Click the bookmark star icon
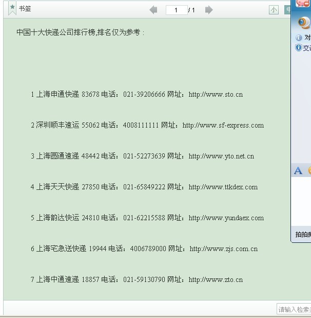The image size is (311, 318). click(x=12, y=9)
